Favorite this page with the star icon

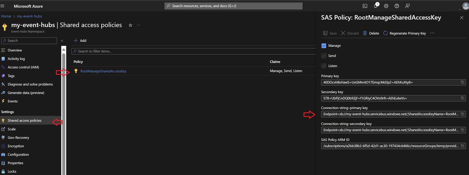[x=130, y=25]
